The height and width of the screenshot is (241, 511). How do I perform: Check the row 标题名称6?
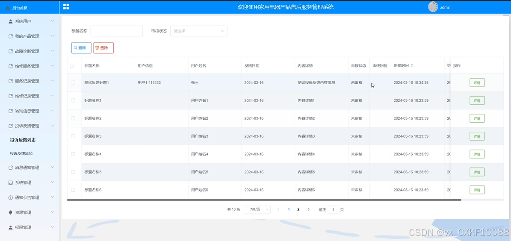tap(73, 190)
